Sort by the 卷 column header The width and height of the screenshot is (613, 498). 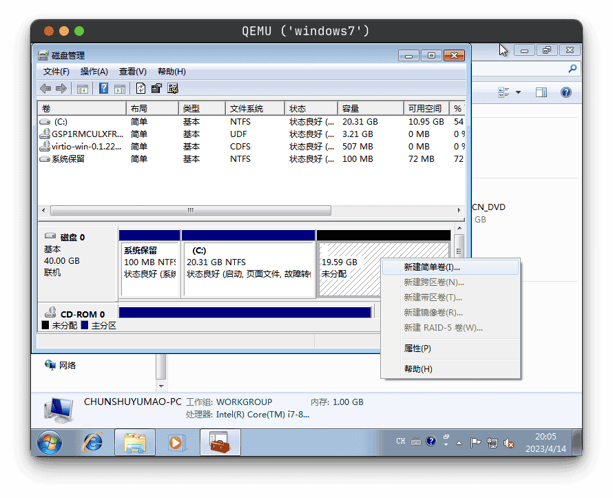click(82, 108)
